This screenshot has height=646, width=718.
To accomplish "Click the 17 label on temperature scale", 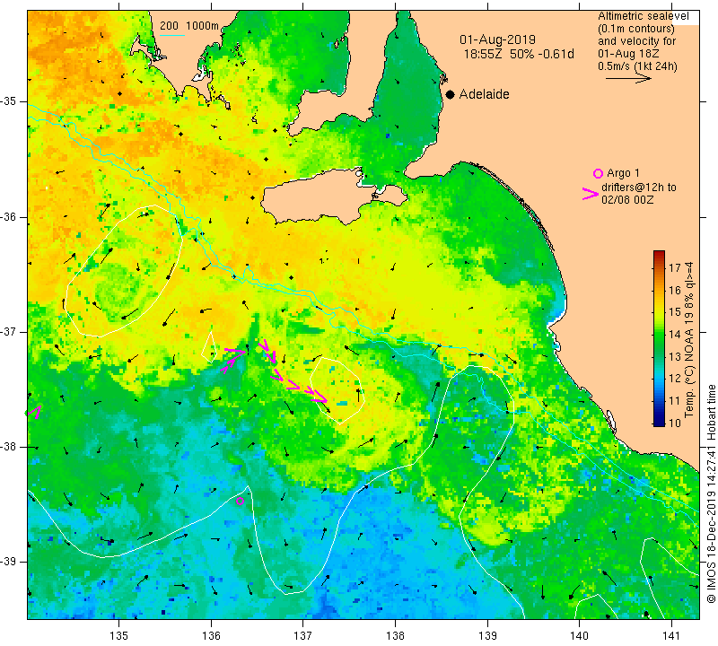I will point(675,268).
